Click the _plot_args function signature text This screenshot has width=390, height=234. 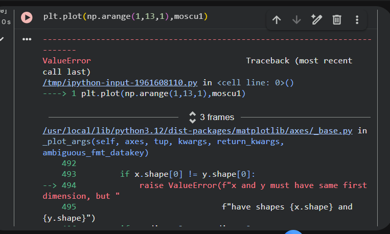click(164, 142)
